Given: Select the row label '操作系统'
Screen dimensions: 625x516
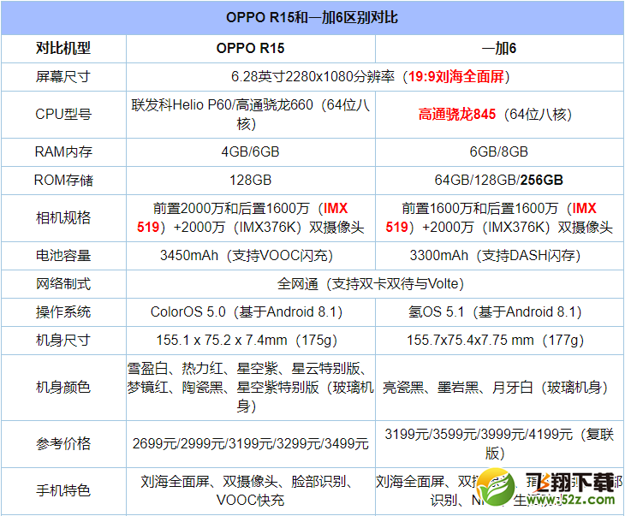Looking at the screenshot, I should [63, 312].
